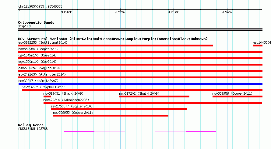This screenshot has width=271, height=149.
Task: Select the nsv517202 (Shaikh2009) variant bar
Action: coord(154,97)
